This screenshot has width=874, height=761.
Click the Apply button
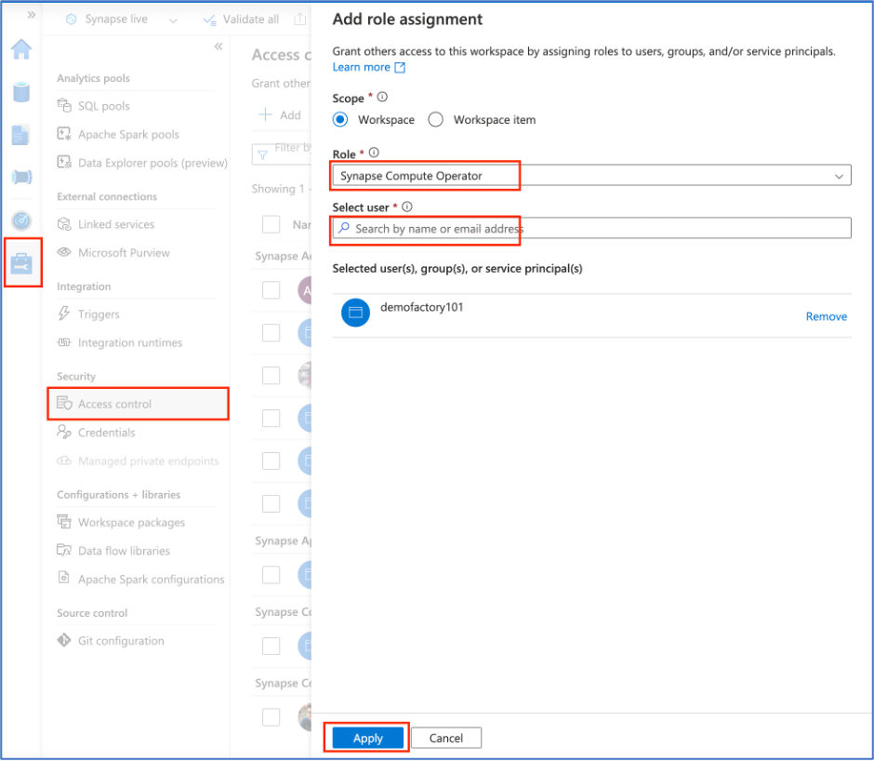coord(368,738)
